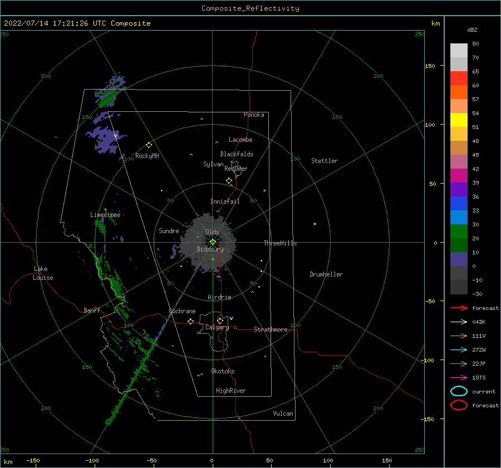501x468 pixels.
Task: Click the Okotoks label
Action: pyautogui.click(x=223, y=371)
